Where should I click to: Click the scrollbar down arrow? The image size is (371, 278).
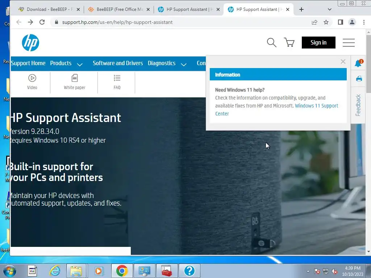point(368,252)
